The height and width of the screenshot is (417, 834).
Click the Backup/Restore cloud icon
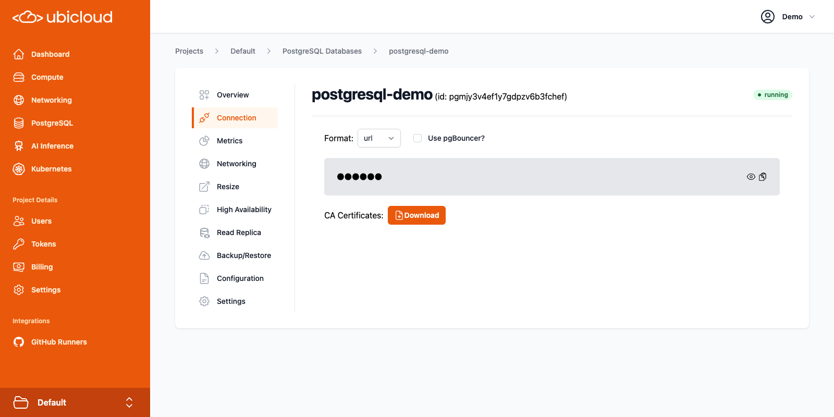204,255
